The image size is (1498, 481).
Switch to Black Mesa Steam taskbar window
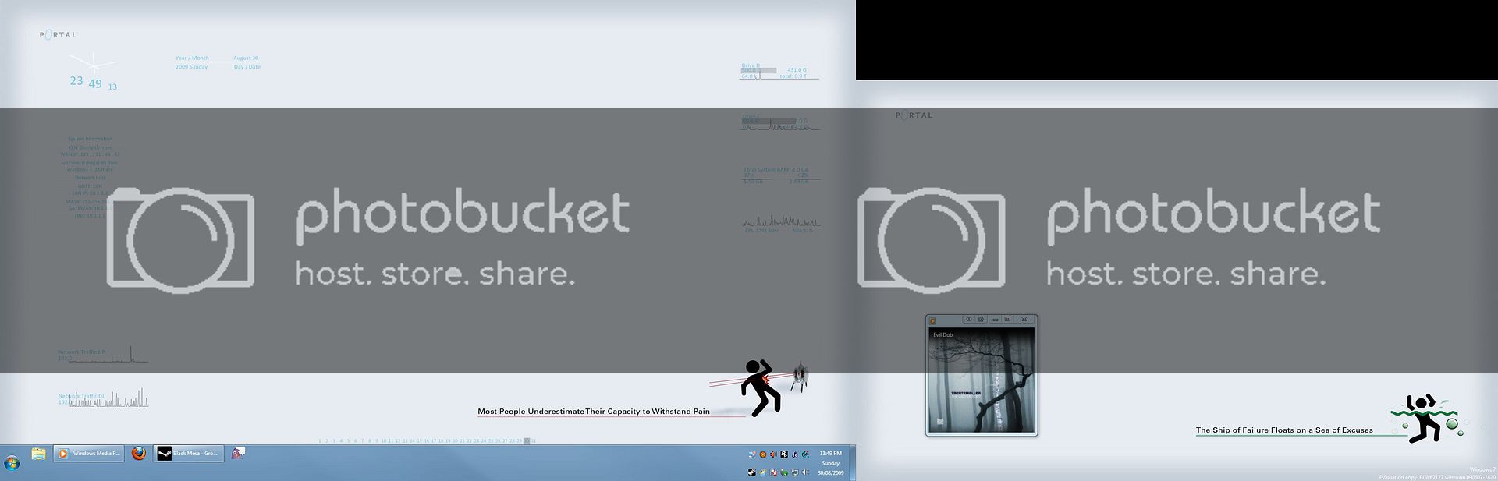[x=188, y=454]
